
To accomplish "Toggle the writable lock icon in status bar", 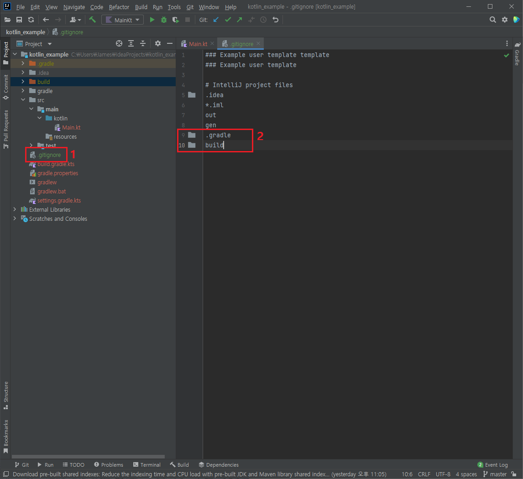I will [x=513, y=474].
